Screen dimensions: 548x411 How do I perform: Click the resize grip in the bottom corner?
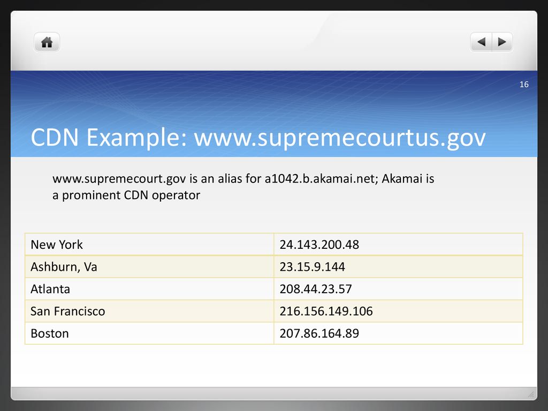[x=531, y=394]
